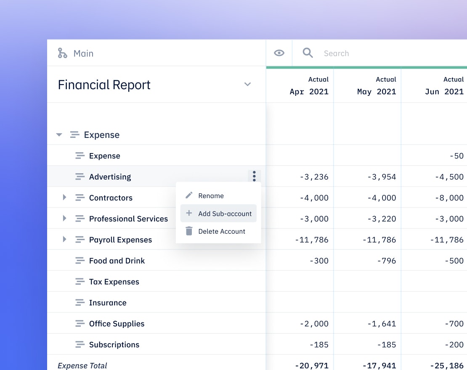Select Rename from the context menu
Viewport: 467px width, 370px height.
pos(211,196)
